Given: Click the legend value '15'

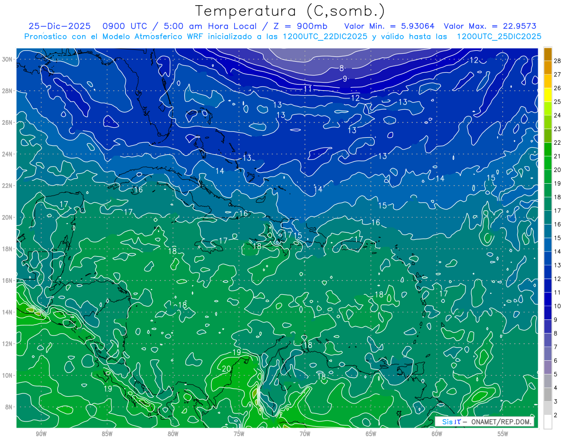Looking at the screenshot, I should point(558,238).
